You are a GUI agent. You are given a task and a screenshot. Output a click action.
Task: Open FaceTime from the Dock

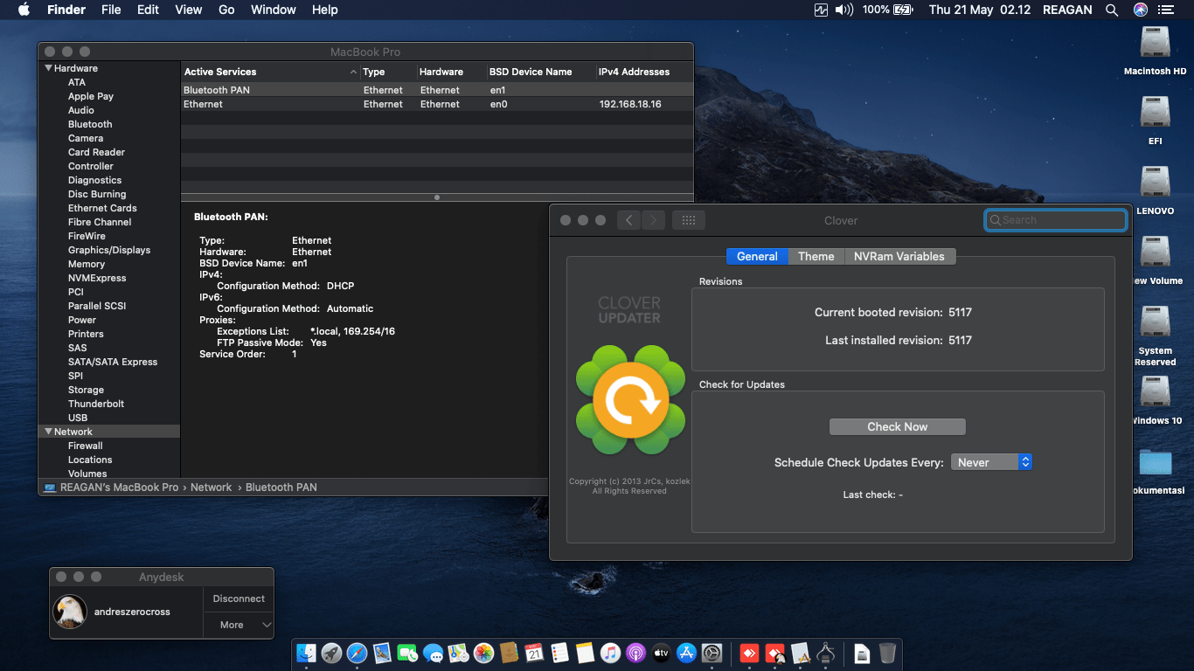[x=407, y=653]
